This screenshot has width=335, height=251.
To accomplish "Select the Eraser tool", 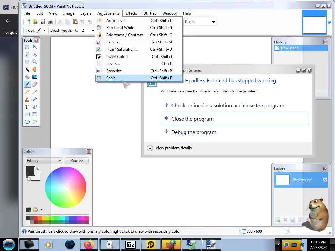I will pos(35,84).
